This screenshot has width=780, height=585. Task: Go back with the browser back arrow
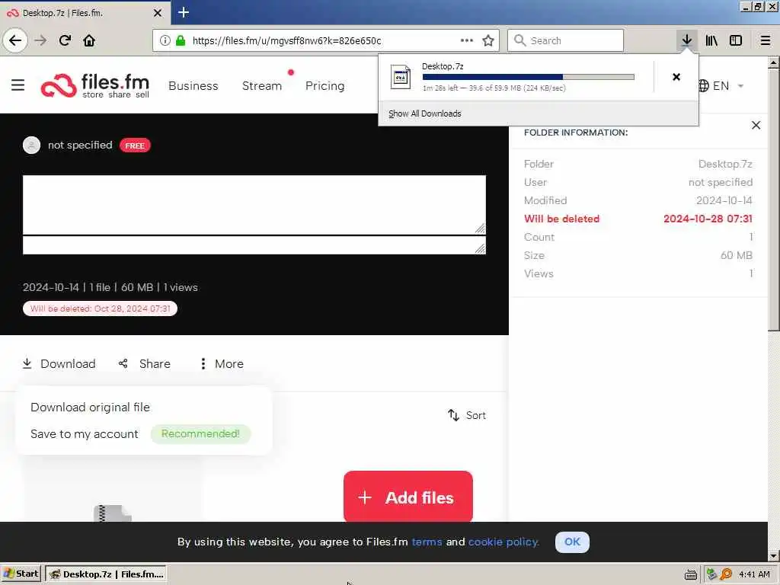pyautogui.click(x=15, y=40)
